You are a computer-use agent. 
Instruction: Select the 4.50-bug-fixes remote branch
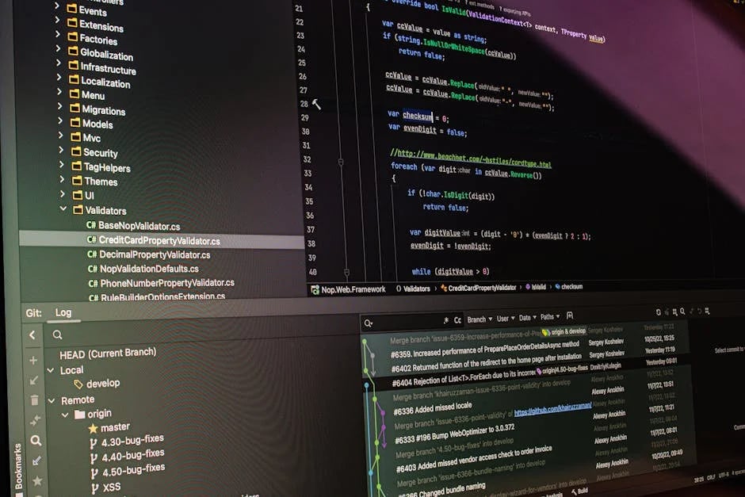(x=133, y=470)
